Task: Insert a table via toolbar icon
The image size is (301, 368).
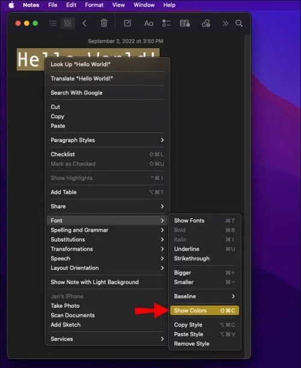Action: pyautogui.click(x=185, y=23)
